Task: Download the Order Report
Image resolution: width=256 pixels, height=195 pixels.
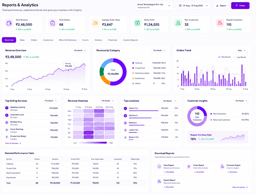Action: point(199,172)
